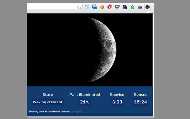Open the blue speedometer gauge extension icon

click(x=125, y=7)
